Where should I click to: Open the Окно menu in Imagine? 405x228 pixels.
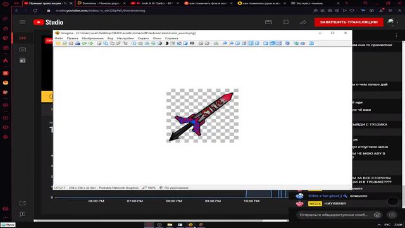tap(157, 38)
